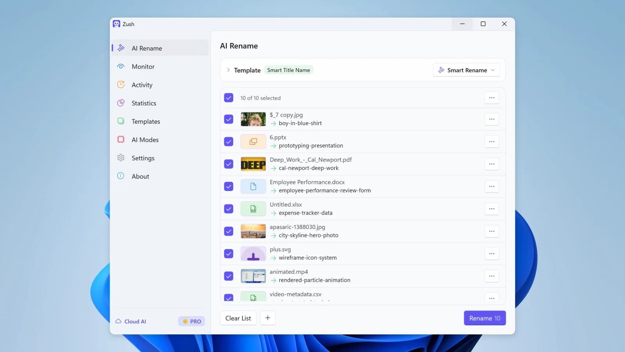The height and width of the screenshot is (352, 625).
Task: Click the Monitor eye icon
Action: point(121,66)
